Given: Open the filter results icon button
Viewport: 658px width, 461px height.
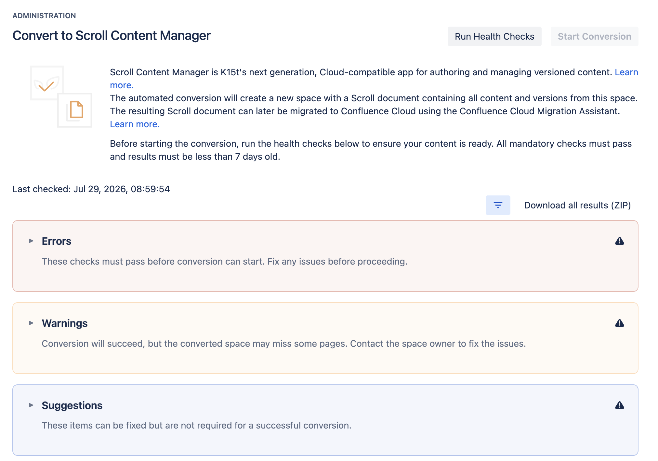Looking at the screenshot, I should [498, 205].
